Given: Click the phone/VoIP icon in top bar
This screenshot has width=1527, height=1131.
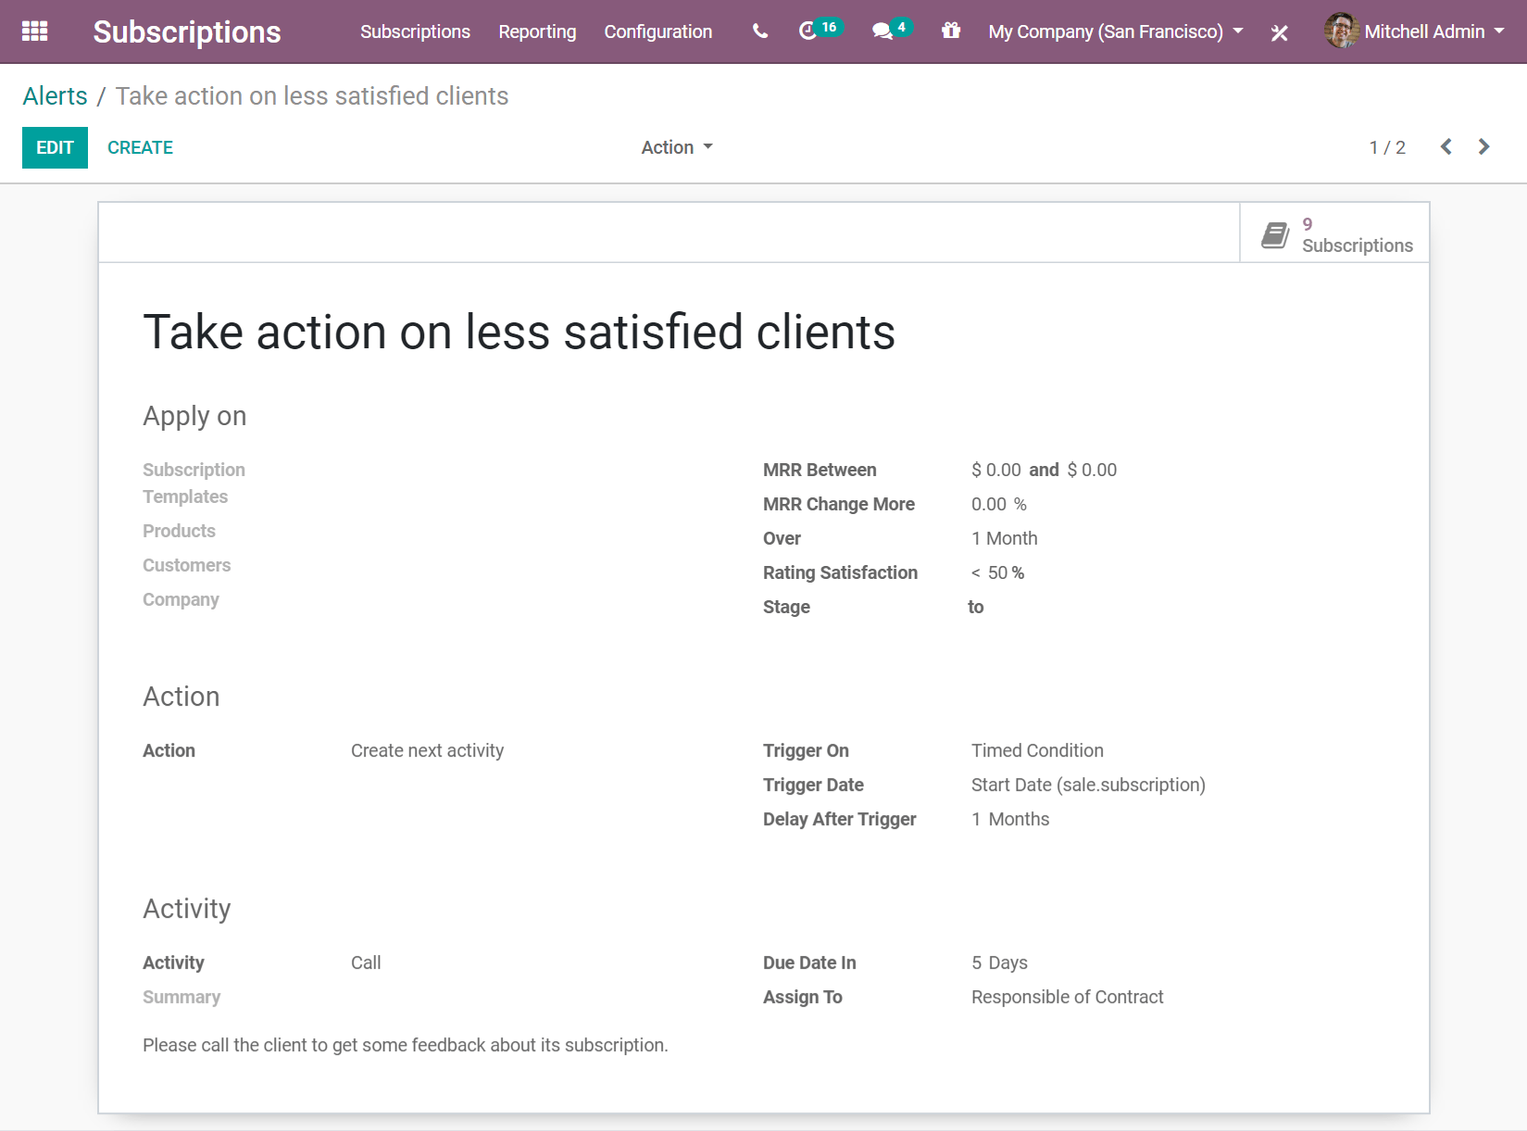Looking at the screenshot, I should pos(758,31).
